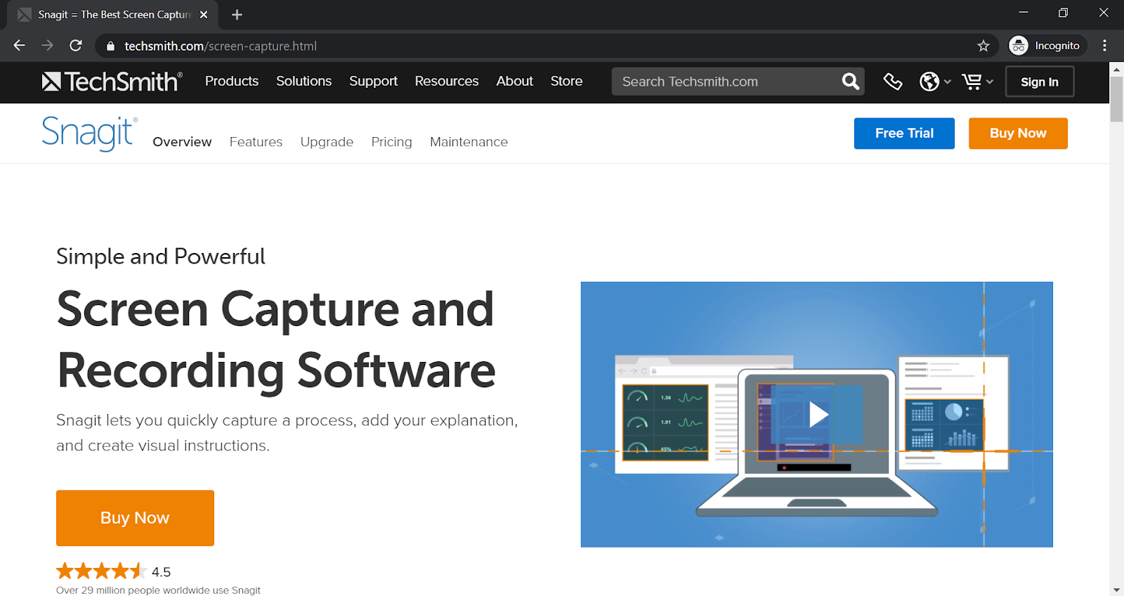Click the scrollbar up arrow

coord(1117,69)
